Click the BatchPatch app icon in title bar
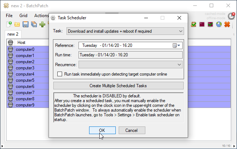Viewport: 237px width, 149px height. tap(6, 6)
